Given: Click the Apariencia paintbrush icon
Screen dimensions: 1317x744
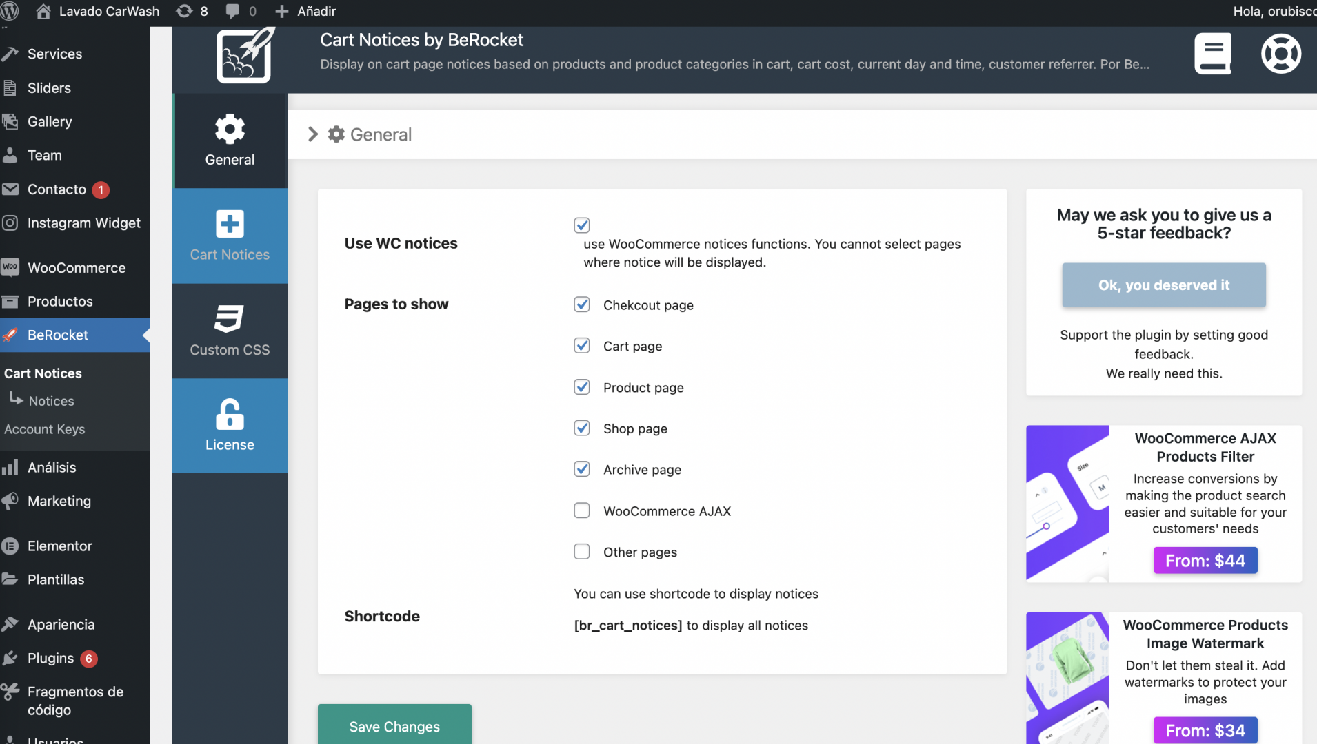Looking at the screenshot, I should (x=10, y=624).
